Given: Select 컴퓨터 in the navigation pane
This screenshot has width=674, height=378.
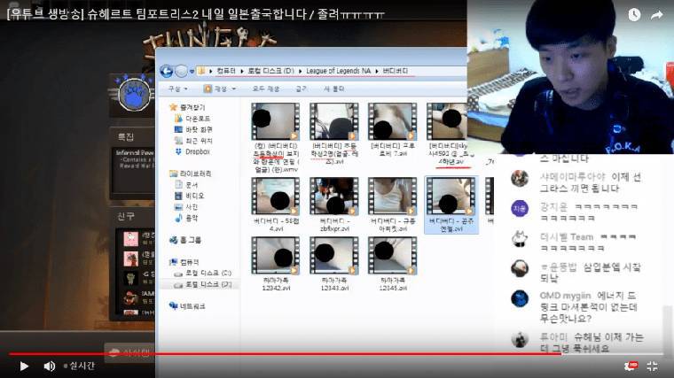Looking at the screenshot, I should pos(190,262).
